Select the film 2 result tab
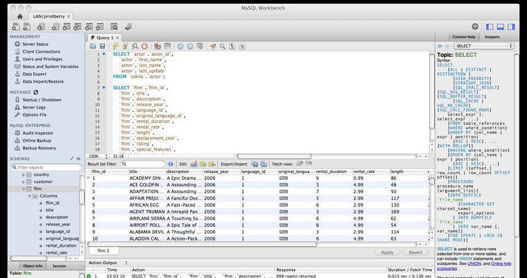527x278 pixels. click(x=103, y=251)
